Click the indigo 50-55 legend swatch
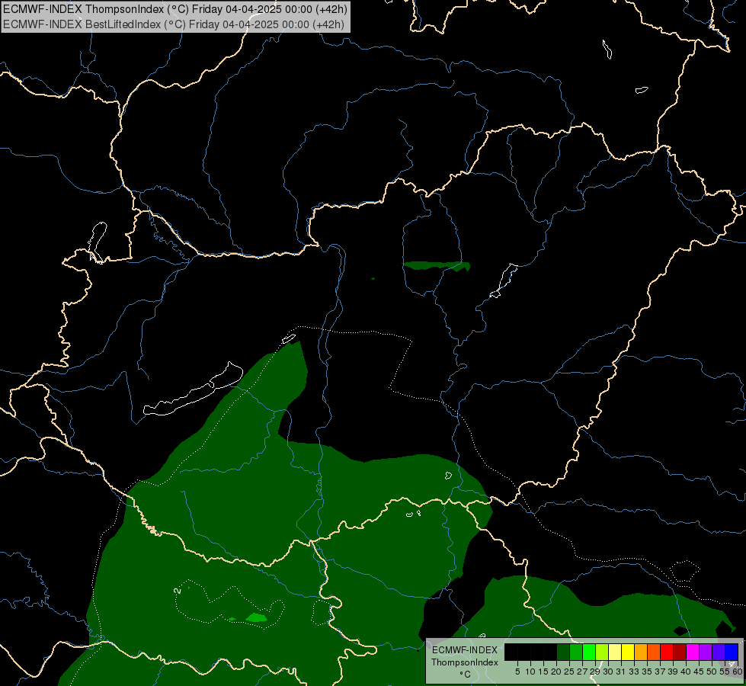Image resolution: width=746 pixels, height=686 pixels. click(x=719, y=652)
